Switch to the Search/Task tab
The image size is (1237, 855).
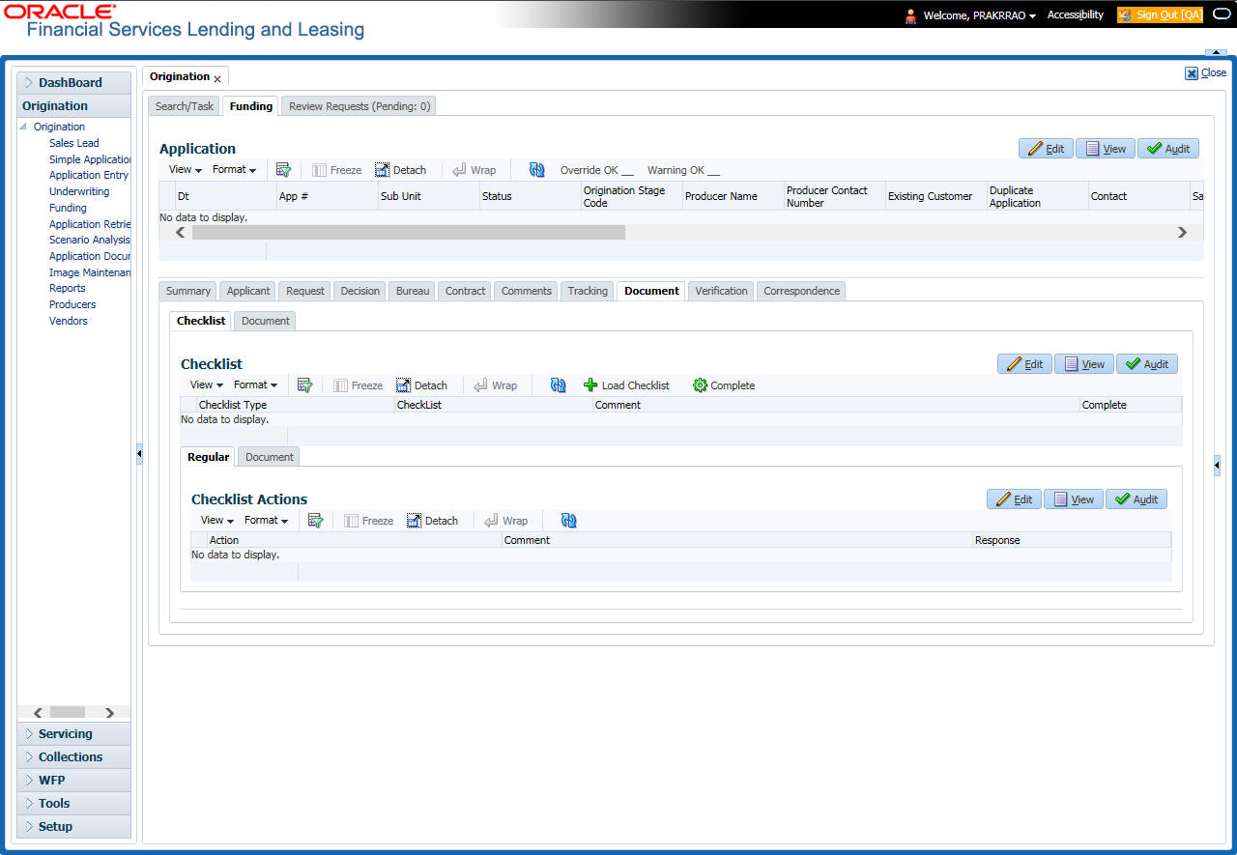click(x=185, y=106)
